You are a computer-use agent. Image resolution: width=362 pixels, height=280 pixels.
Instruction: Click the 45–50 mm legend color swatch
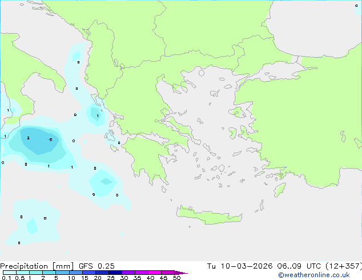tap(168, 273)
